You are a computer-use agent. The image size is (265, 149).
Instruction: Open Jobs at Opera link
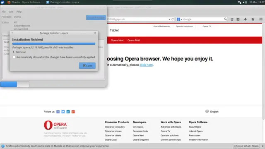[x=195, y=131]
